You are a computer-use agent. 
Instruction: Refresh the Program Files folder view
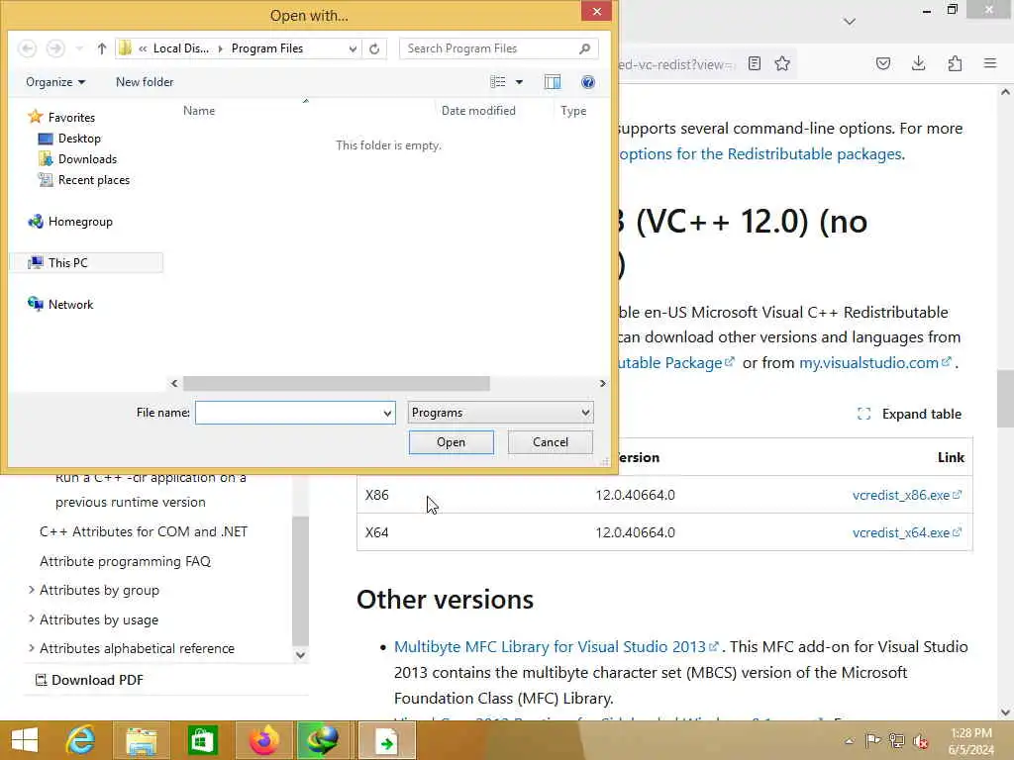[x=374, y=48]
